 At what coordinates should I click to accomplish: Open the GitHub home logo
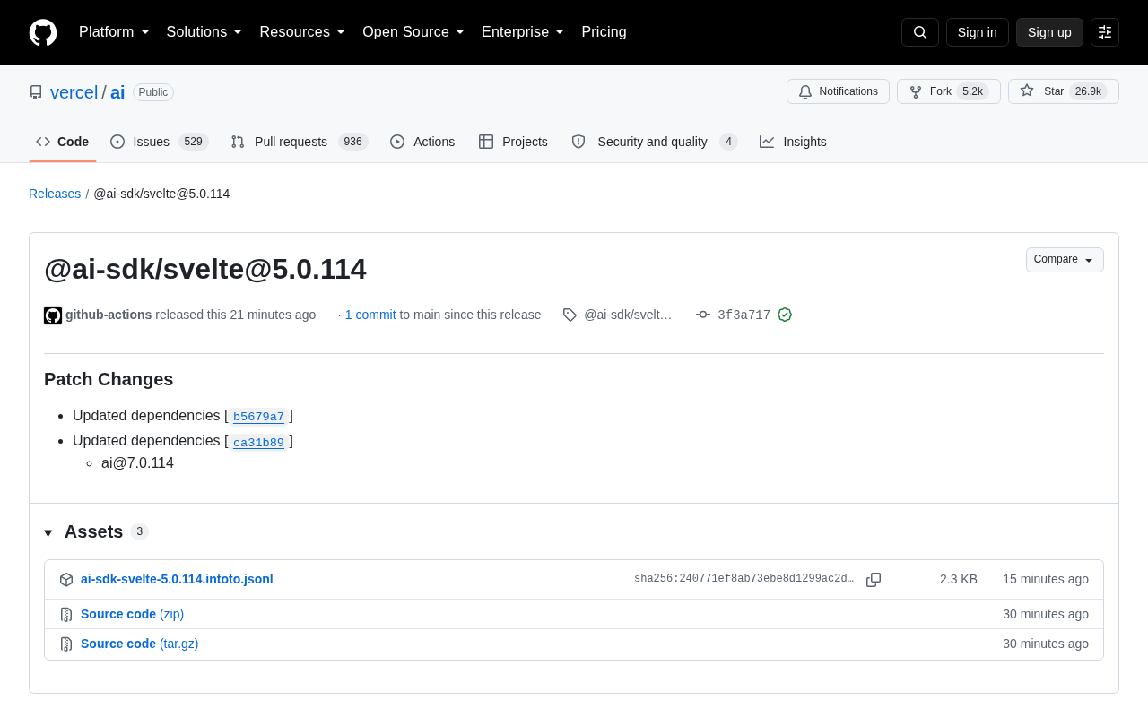coord(43,32)
